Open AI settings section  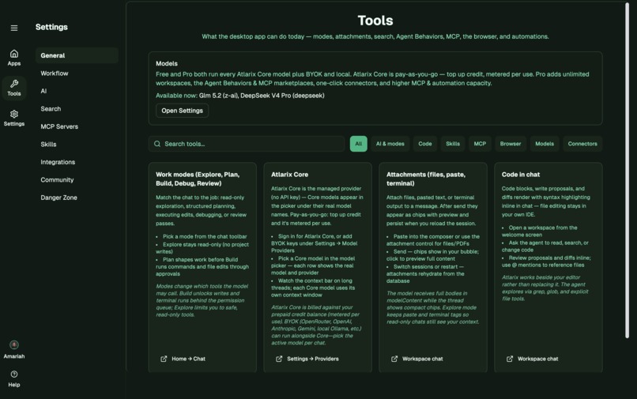click(77, 91)
